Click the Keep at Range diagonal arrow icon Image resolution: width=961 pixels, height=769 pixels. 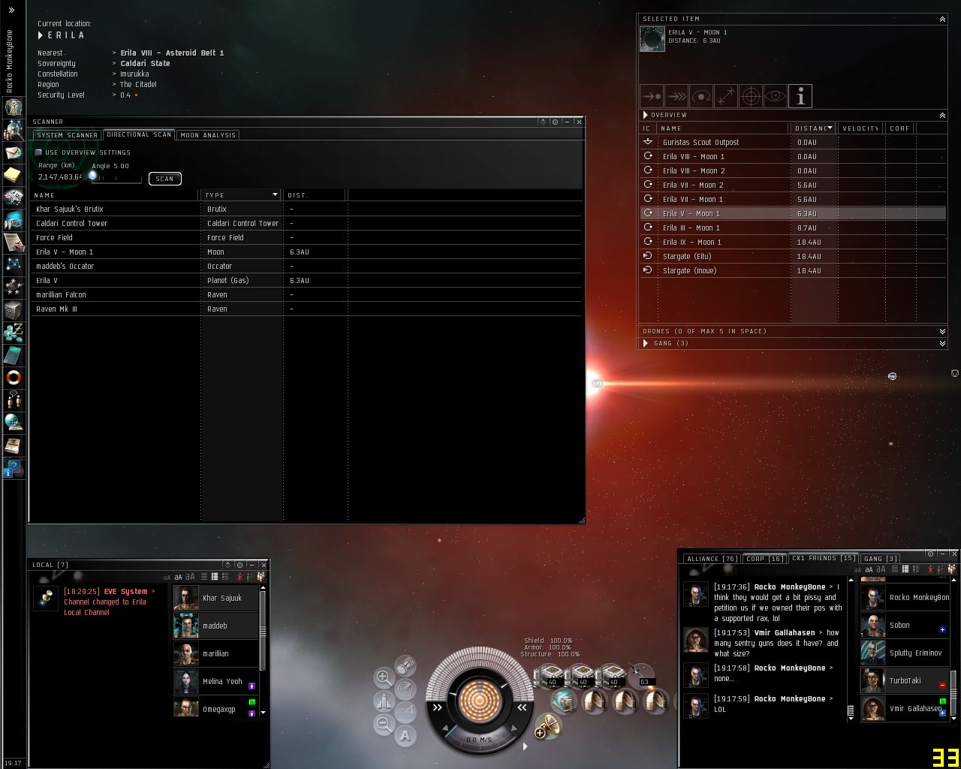pos(726,96)
